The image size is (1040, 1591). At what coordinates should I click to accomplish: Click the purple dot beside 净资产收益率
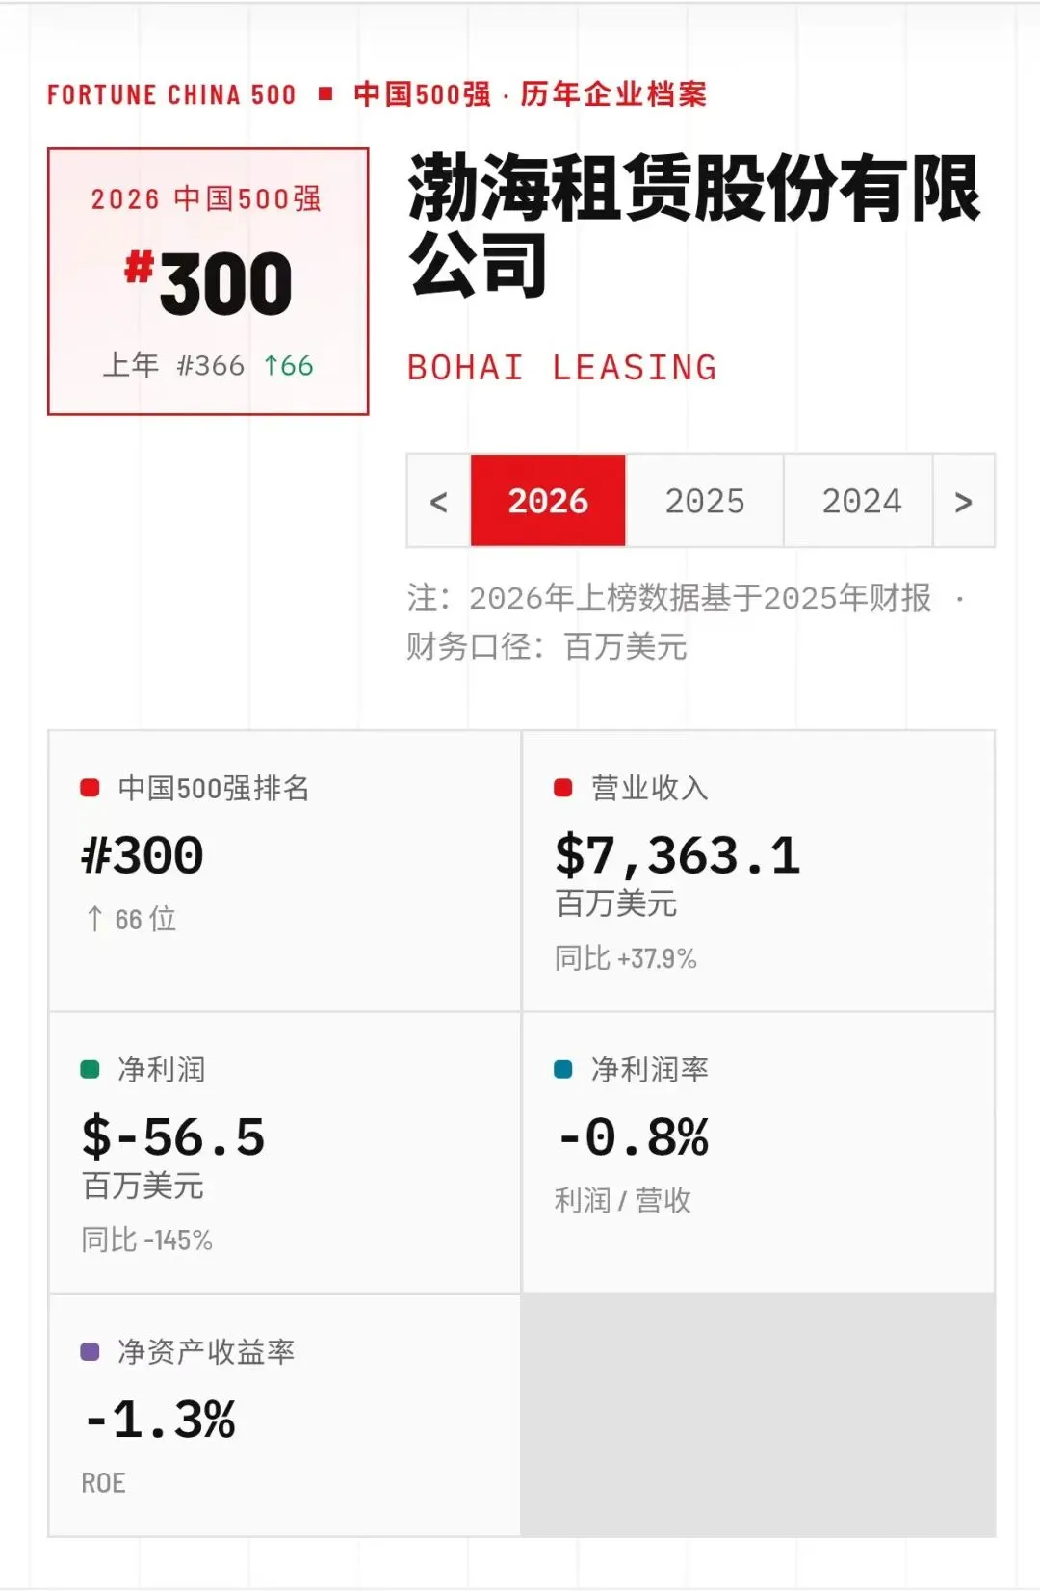(90, 1351)
